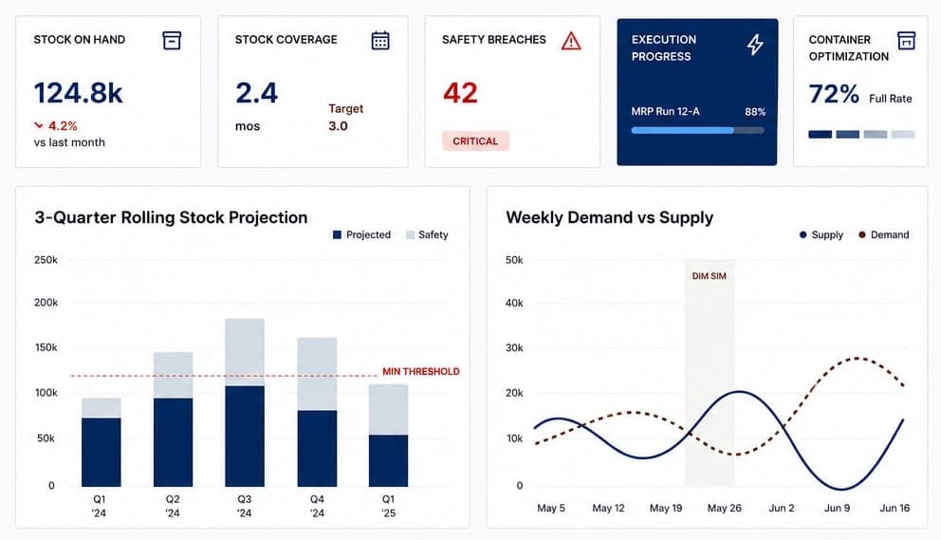The width and height of the screenshot is (941, 540).
Task: Click the 2.4 stock coverage value
Action: point(256,93)
